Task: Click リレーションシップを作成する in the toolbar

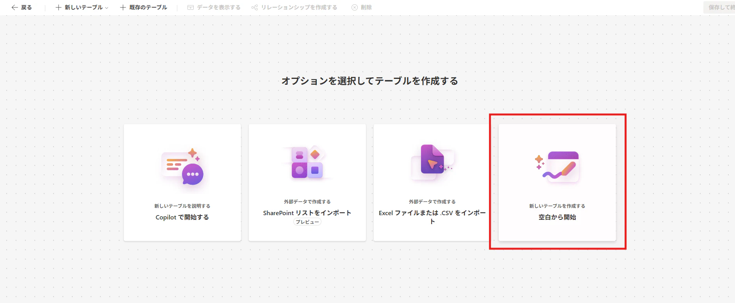Action: pos(294,7)
